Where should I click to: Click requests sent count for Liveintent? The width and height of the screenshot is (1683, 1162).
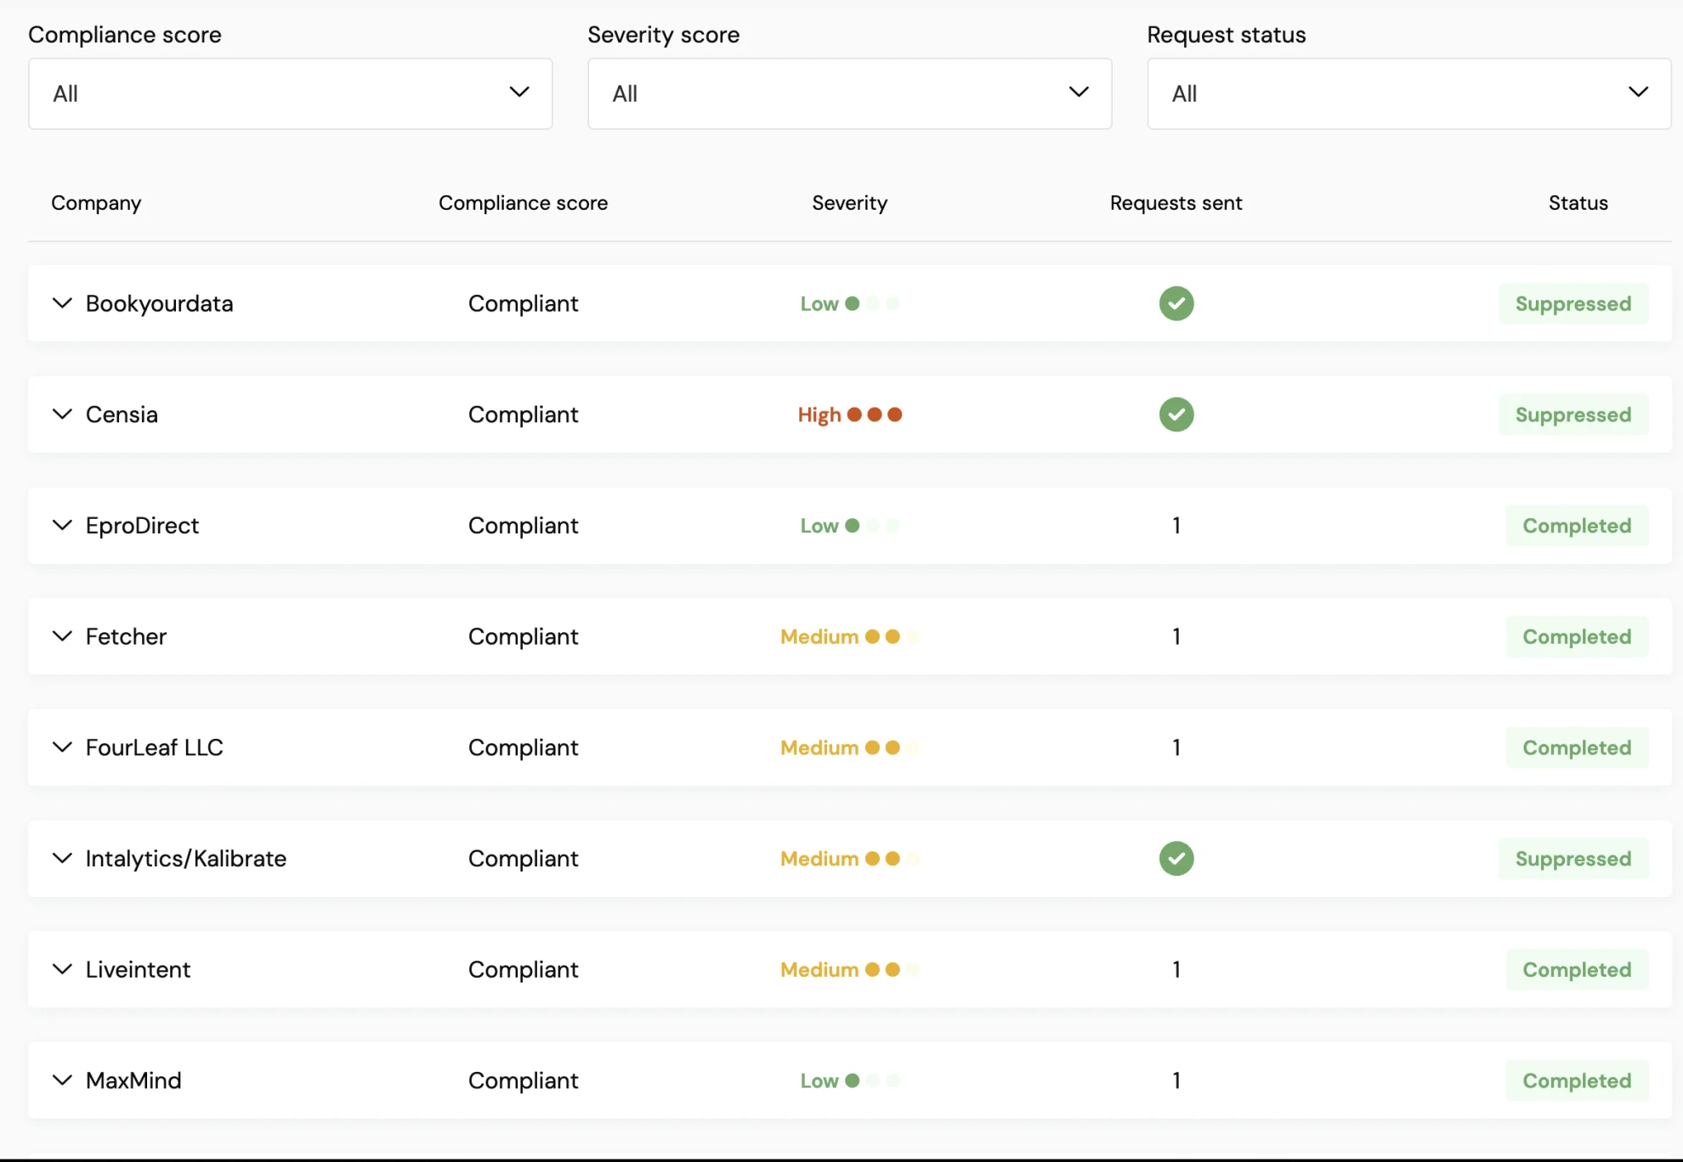1176,969
